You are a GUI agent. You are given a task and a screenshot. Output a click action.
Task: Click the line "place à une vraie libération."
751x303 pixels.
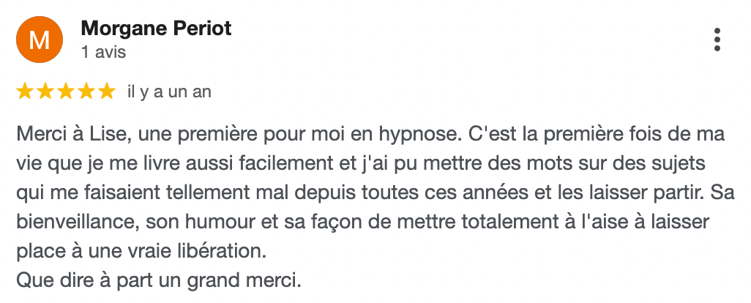click(139, 250)
